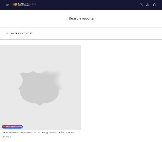Expand the FILTER AND SORT panel
162x142 pixels.
click(19, 33)
